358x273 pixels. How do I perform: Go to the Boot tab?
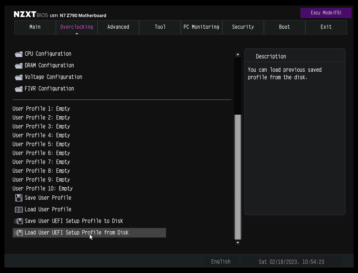pos(284,27)
